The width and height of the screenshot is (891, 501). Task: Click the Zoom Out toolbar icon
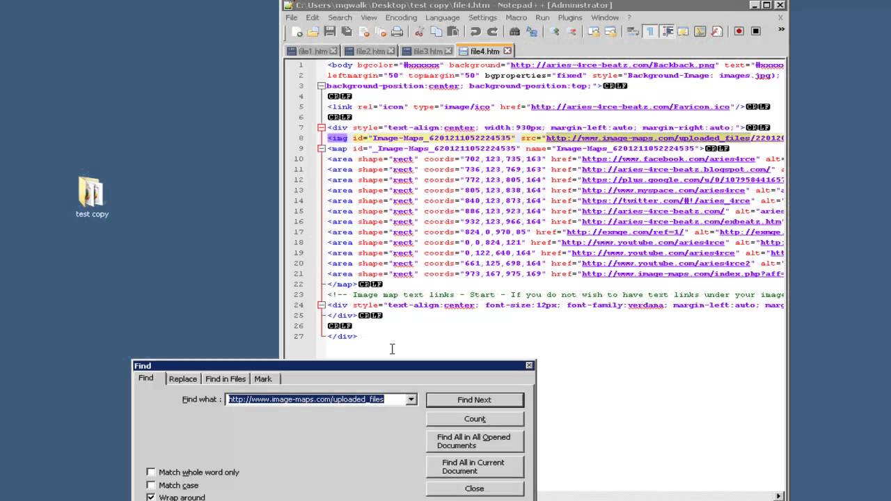[571, 31]
